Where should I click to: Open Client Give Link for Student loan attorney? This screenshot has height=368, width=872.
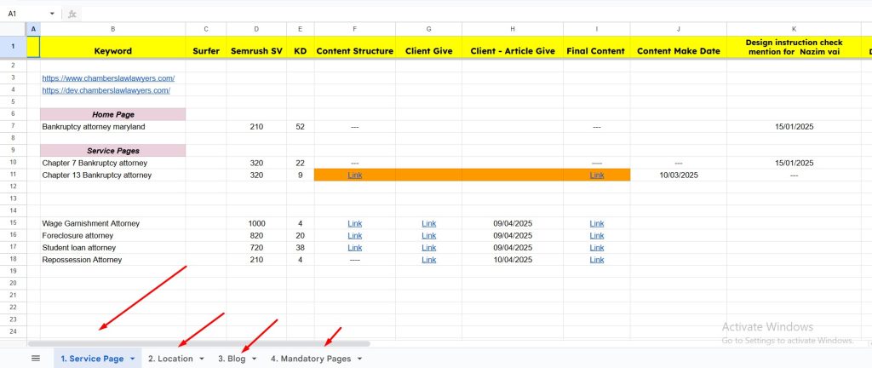tap(429, 247)
